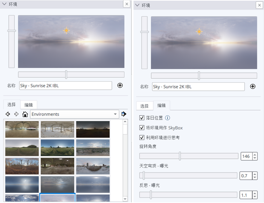Click the plus icon in the left panel
264x203 pixels.
coord(120,85)
